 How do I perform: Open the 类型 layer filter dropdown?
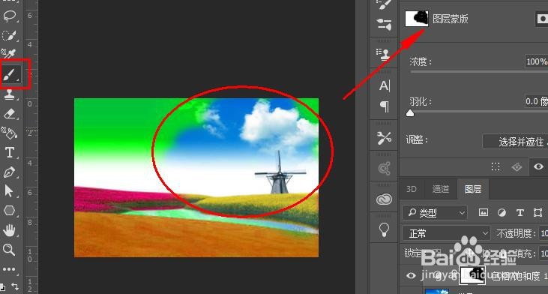coord(435,212)
